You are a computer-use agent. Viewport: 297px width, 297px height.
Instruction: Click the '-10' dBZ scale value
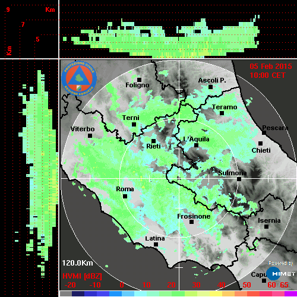[95, 285]
